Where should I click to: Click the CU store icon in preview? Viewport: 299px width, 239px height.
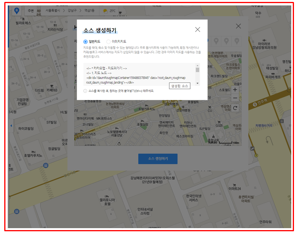click(x=210, y=107)
